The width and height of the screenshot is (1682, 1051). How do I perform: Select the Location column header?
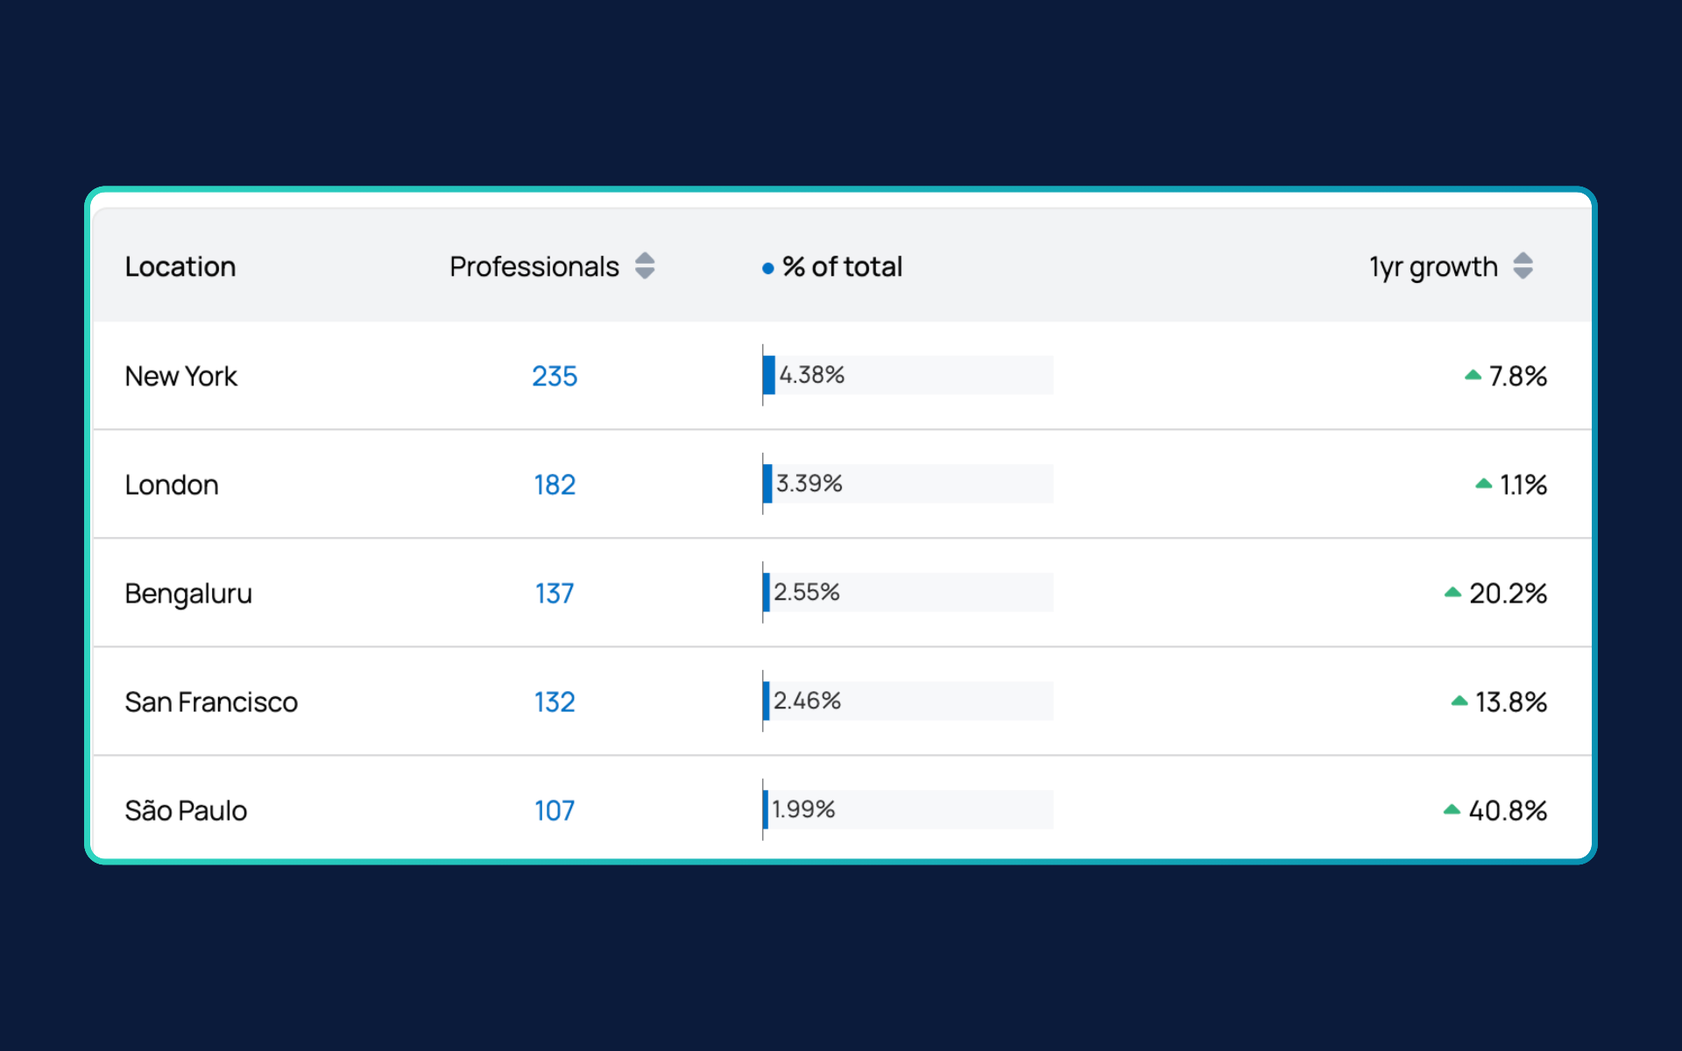pyautogui.click(x=180, y=266)
